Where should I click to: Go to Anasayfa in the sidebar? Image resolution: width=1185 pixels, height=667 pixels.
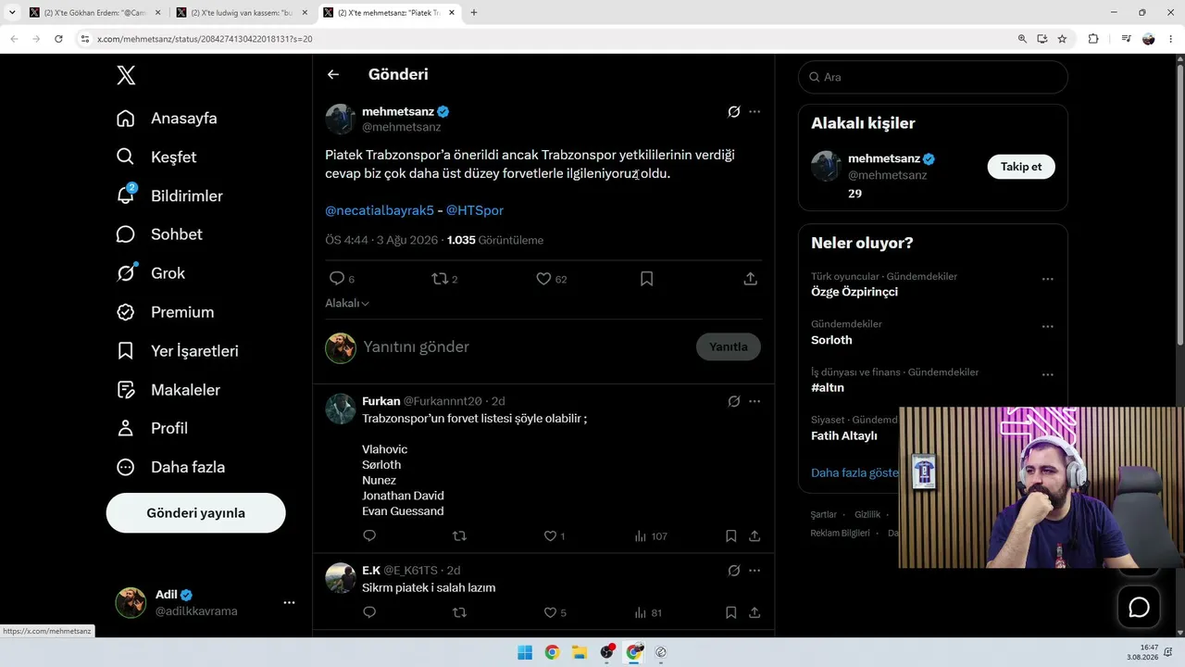(168, 119)
